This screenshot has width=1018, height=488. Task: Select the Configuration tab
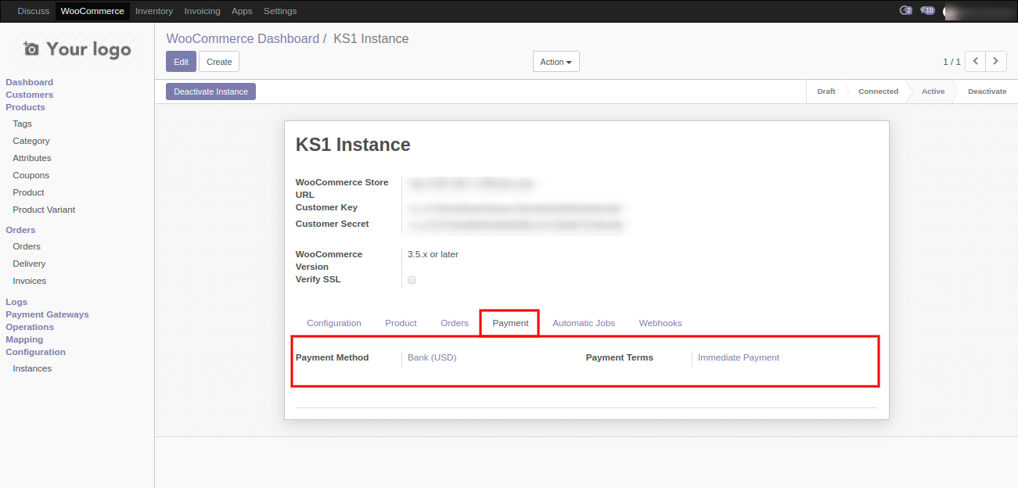[x=333, y=323]
